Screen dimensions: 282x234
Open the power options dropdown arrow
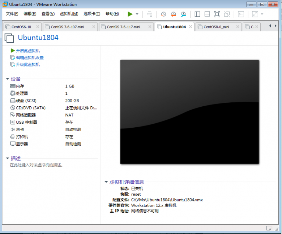pos(137,14)
